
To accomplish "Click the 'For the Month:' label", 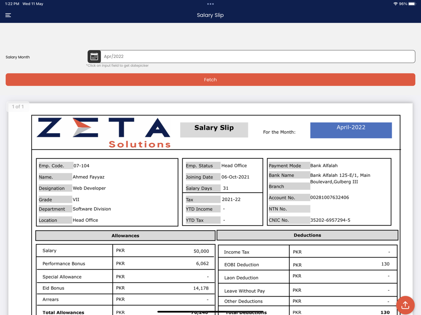I will (x=279, y=132).
